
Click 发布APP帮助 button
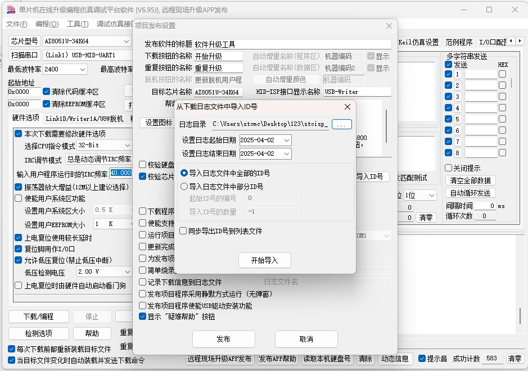277,359
